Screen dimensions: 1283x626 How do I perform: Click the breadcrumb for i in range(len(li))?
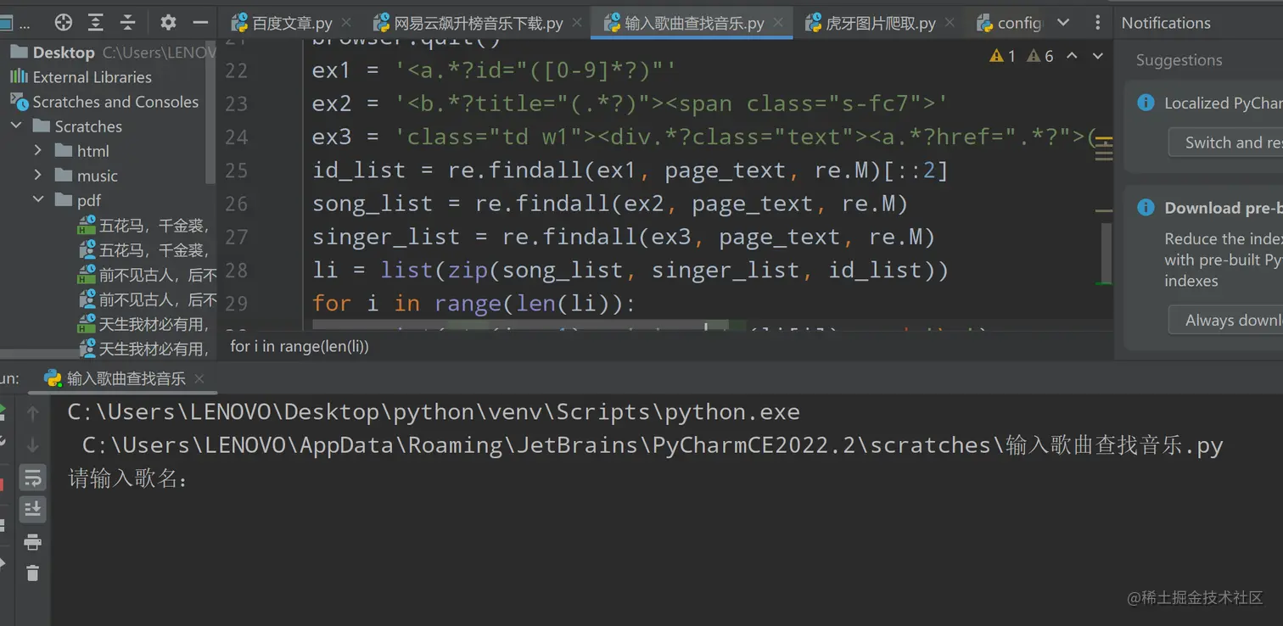300,346
